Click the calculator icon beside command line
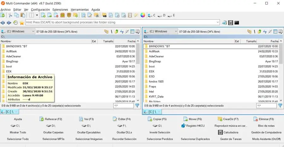This screenshot has width=284, height=147. (230, 23)
